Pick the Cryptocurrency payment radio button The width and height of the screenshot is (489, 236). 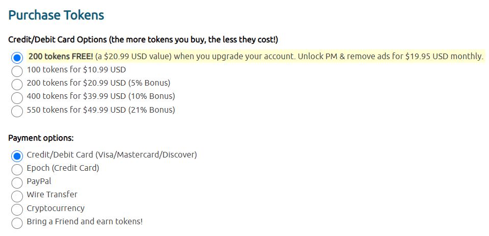pos(17,209)
